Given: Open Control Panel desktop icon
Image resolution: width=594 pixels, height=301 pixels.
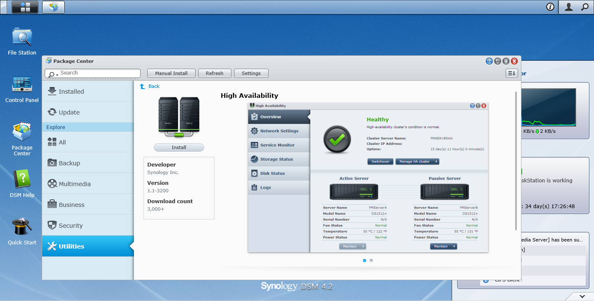Looking at the screenshot, I should 22,89.
